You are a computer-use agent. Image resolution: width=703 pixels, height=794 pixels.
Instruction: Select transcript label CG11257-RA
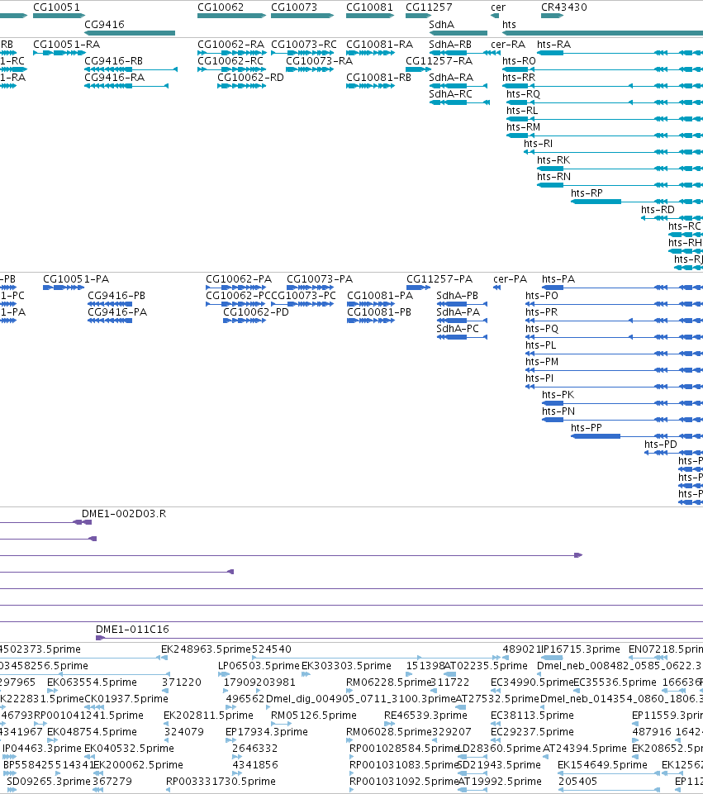click(x=439, y=61)
